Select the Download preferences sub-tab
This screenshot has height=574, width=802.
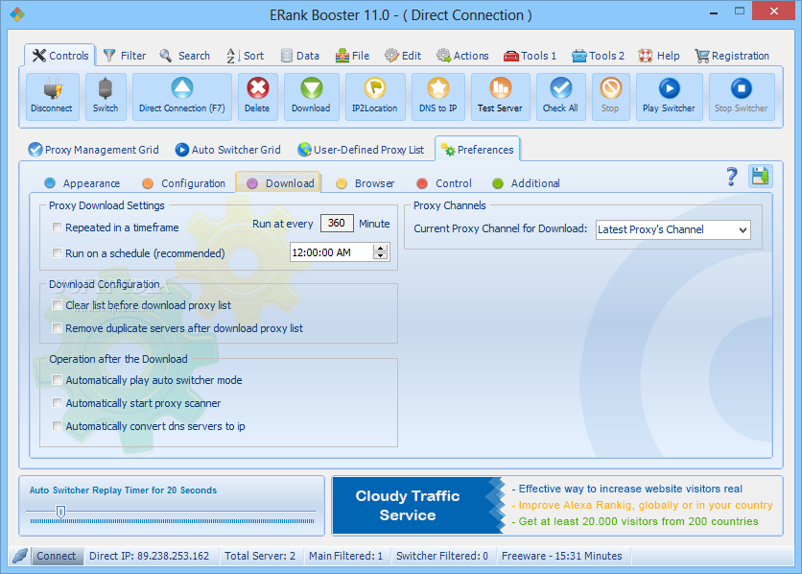click(x=279, y=182)
